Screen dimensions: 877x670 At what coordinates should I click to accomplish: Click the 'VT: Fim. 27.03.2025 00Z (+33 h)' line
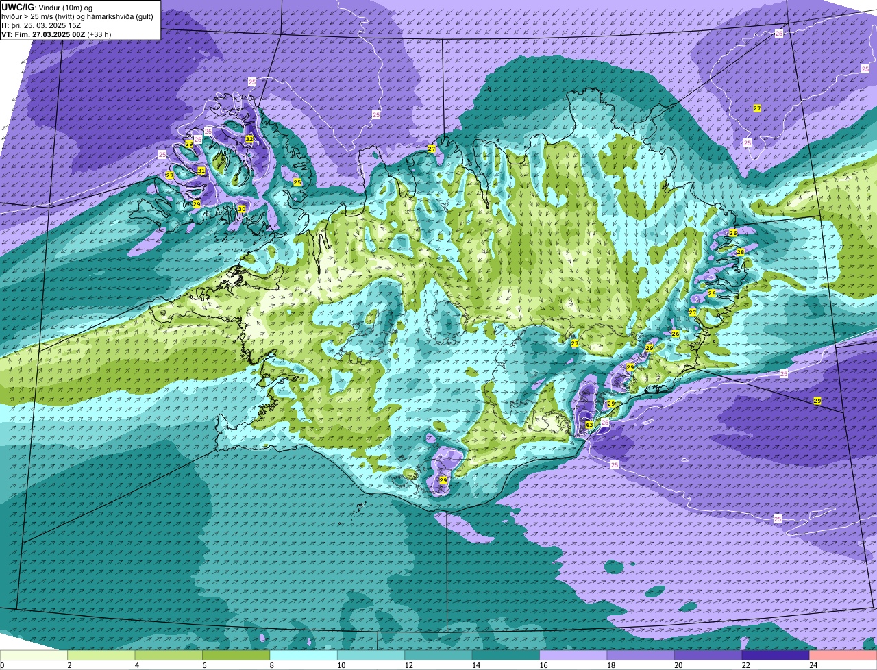click(x=56, y=34)
